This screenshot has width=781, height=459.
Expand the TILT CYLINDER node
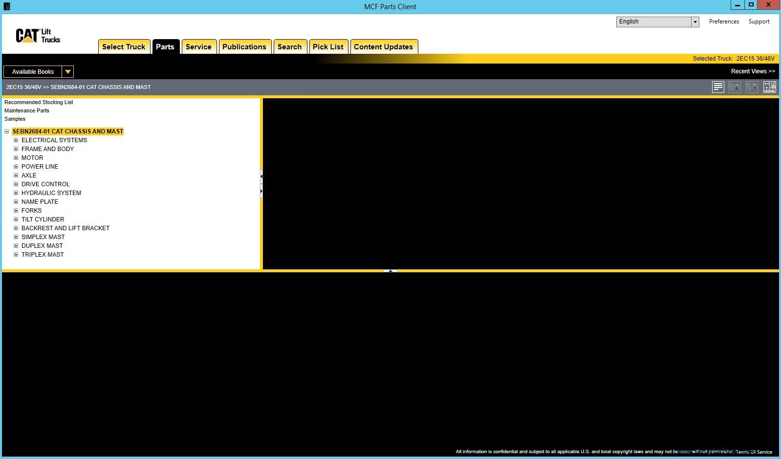pyautogui.click(x=16, y=219)
